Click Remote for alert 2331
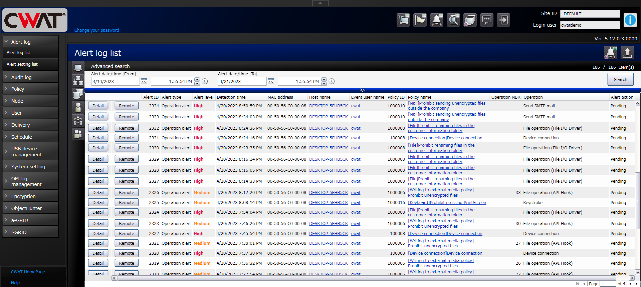Screen dimensions: 641x287 pos(127,138)
